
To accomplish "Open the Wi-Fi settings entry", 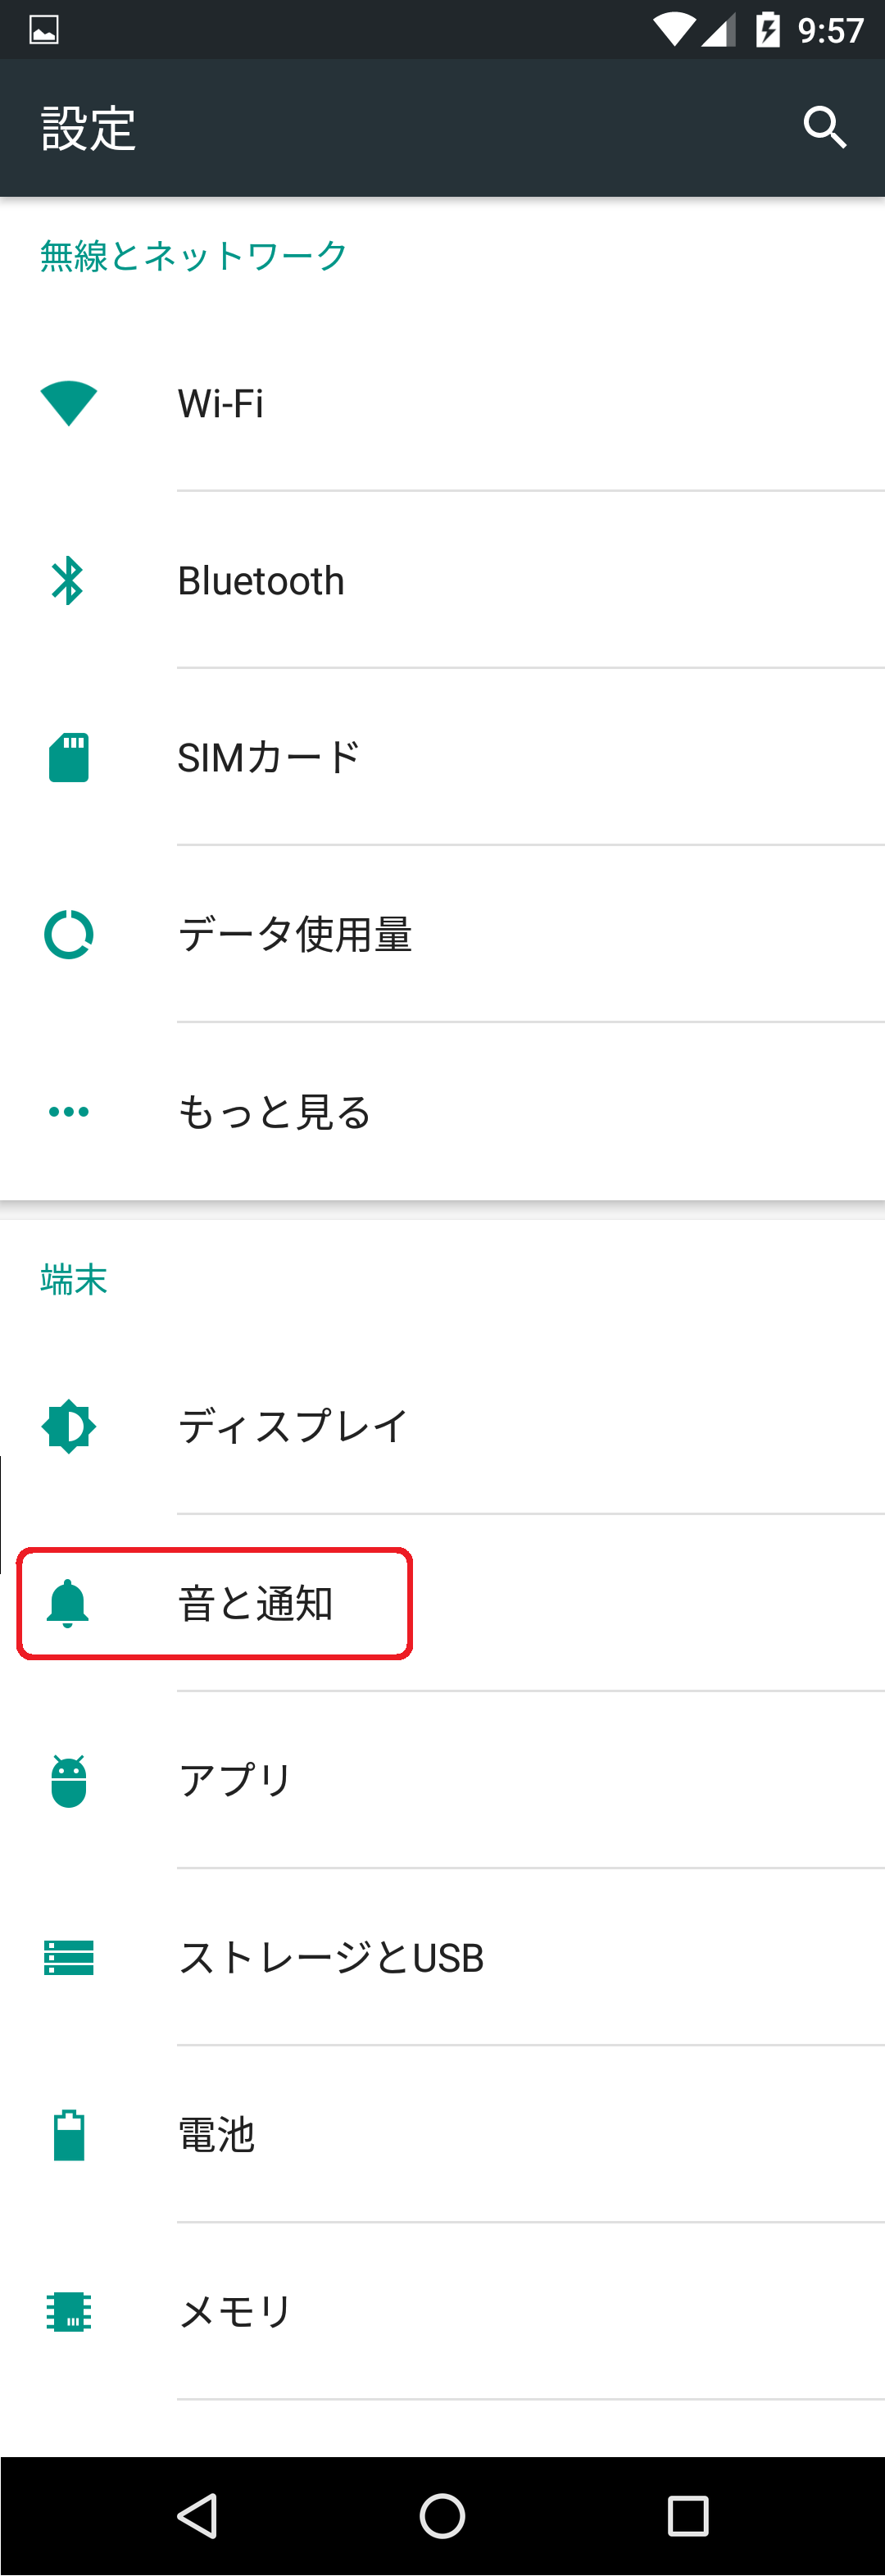I will click(x=442, y=403).
